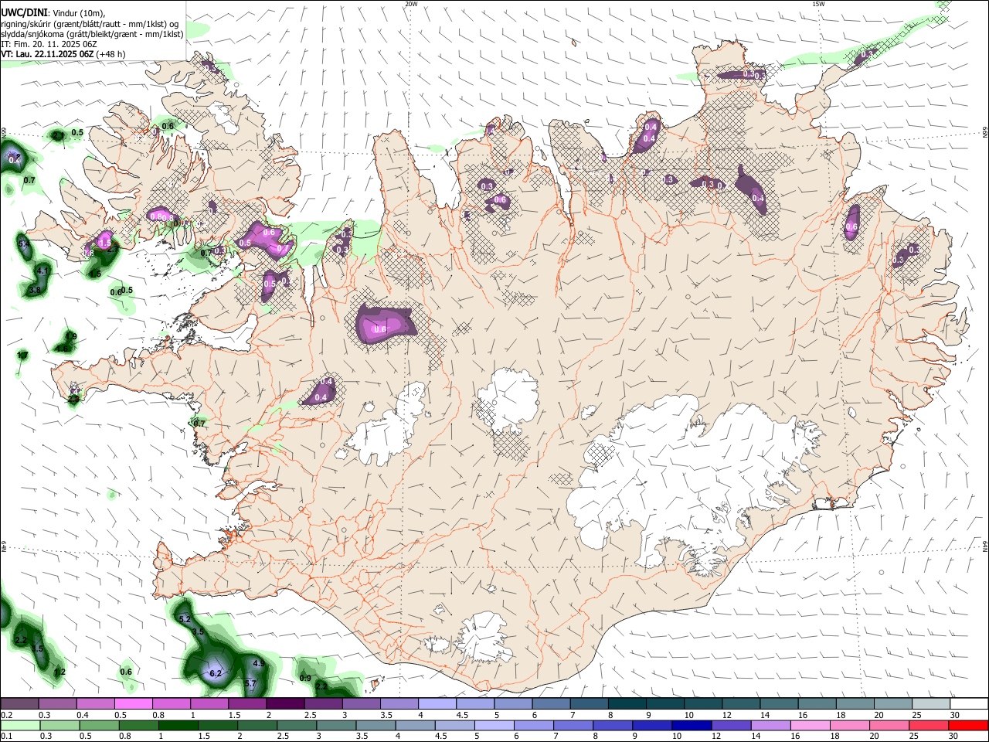The height and width of the screenshot is (742, 989).
Task: Select the '0.2' label in the upper legend
Action: click(x=6, y=715)
